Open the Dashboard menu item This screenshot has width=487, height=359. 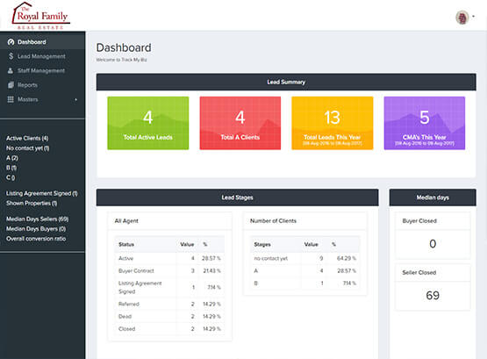click(42, 42)
